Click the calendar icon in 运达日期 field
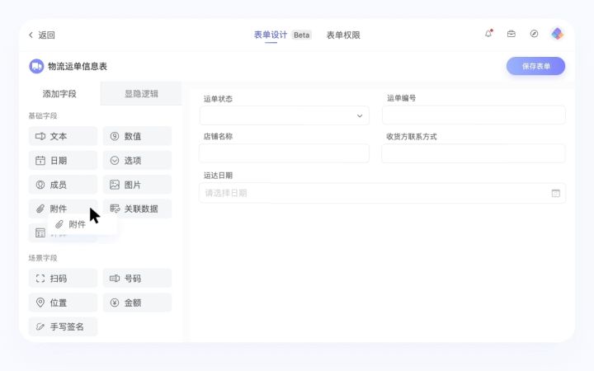 555,193
